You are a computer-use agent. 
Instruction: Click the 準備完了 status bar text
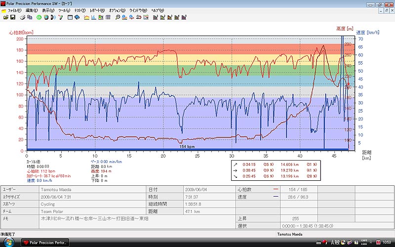pos(8,234)
